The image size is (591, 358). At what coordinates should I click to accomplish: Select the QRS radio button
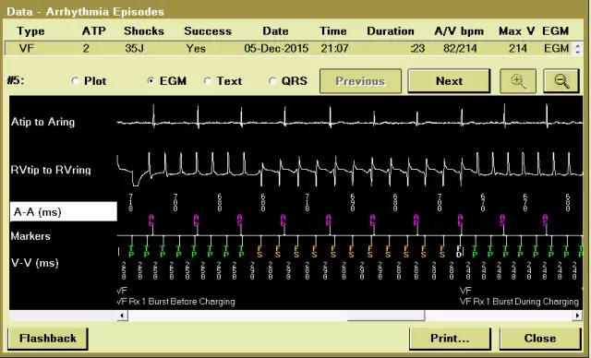[272, 81]
